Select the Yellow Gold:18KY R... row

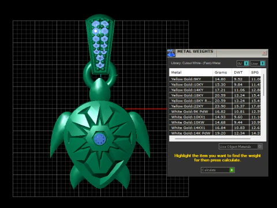coord(215,101)
